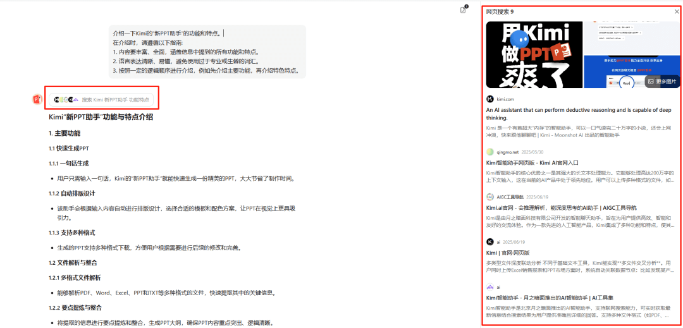Click the kimi.com site favicon
Screen dimensions: 683x328
coord(490,99)
